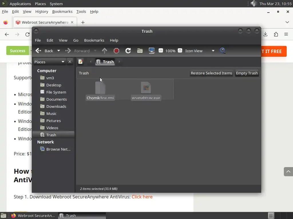Open the Places menu in top panel
The image size is (293, 219).
(40, 4)
